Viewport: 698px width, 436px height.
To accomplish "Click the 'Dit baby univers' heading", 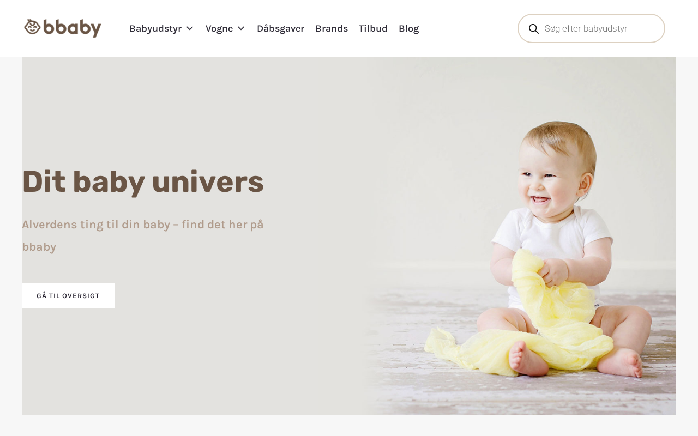I will pos(143,181).
